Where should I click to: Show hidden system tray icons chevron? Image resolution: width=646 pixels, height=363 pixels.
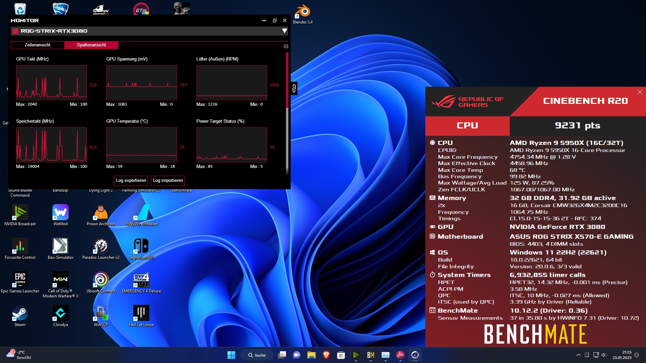[x=578, y=355]
